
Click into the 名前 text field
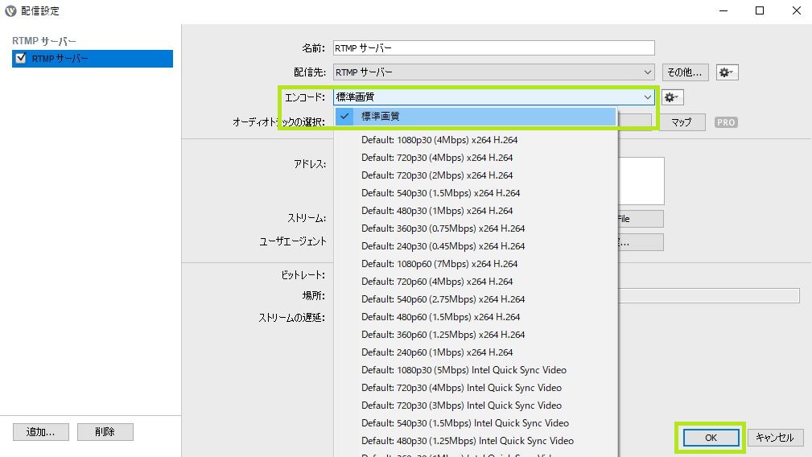click(x=493, y=47)
